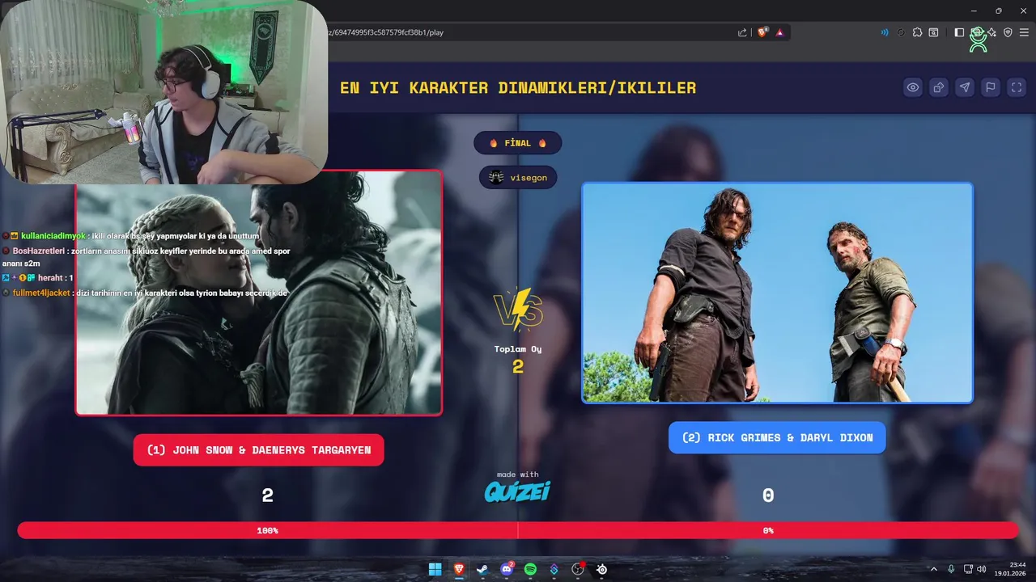This screenshot has width=1036, height=582.
Task: Open the Leo AI sparkle icon
Action: pyautogui.click(x=991, y=32)
